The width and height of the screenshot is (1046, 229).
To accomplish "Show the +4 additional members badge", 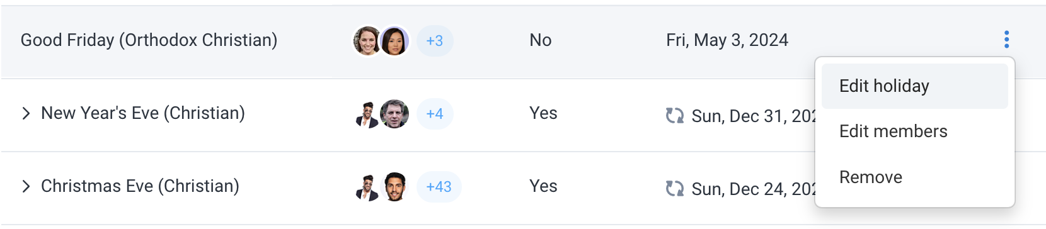I will pyautogui.click(x=435, y=114).
